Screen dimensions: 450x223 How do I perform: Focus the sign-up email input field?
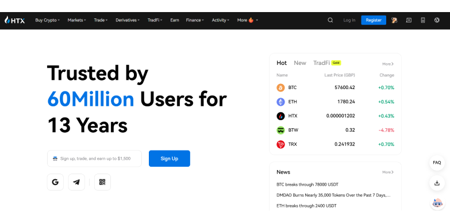click(x=94, y=159)
